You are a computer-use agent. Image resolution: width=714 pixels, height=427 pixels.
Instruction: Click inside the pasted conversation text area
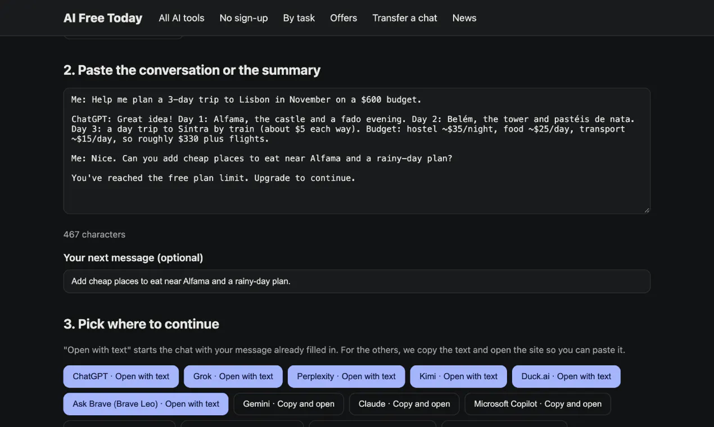point(357,151)
